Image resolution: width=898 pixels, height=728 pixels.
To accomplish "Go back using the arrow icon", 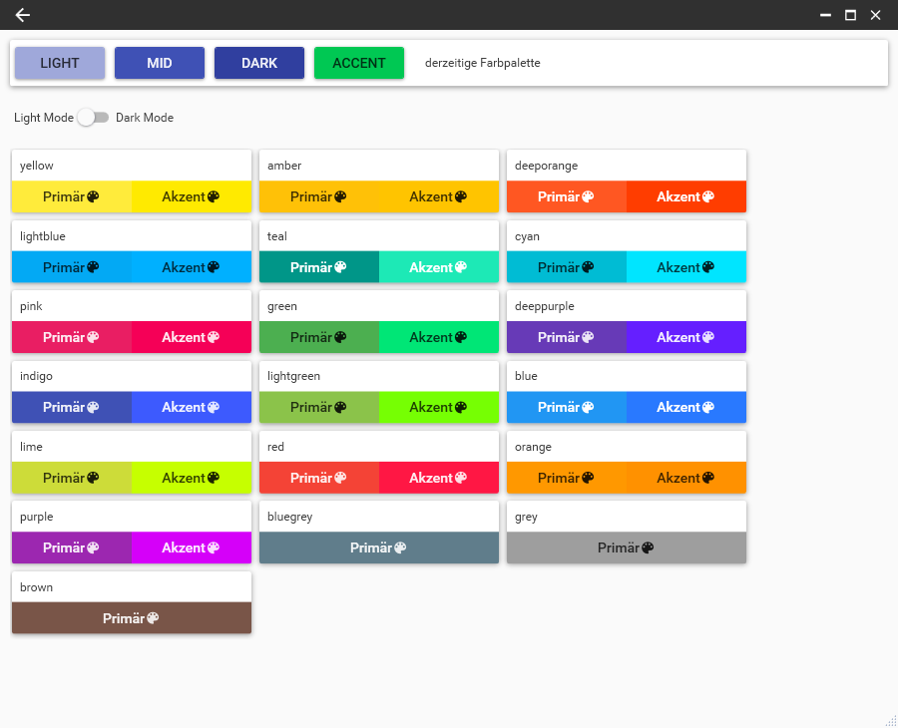I will [x=22, y=15].
